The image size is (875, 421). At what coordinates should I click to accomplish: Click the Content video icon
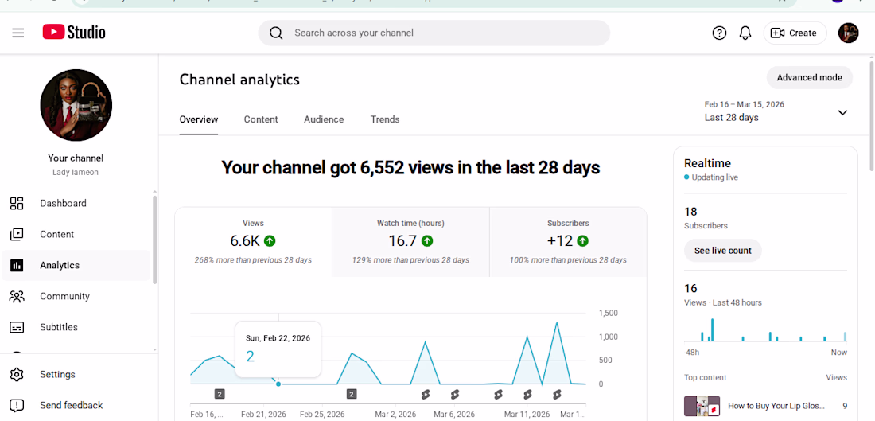(x=17, y=235)
